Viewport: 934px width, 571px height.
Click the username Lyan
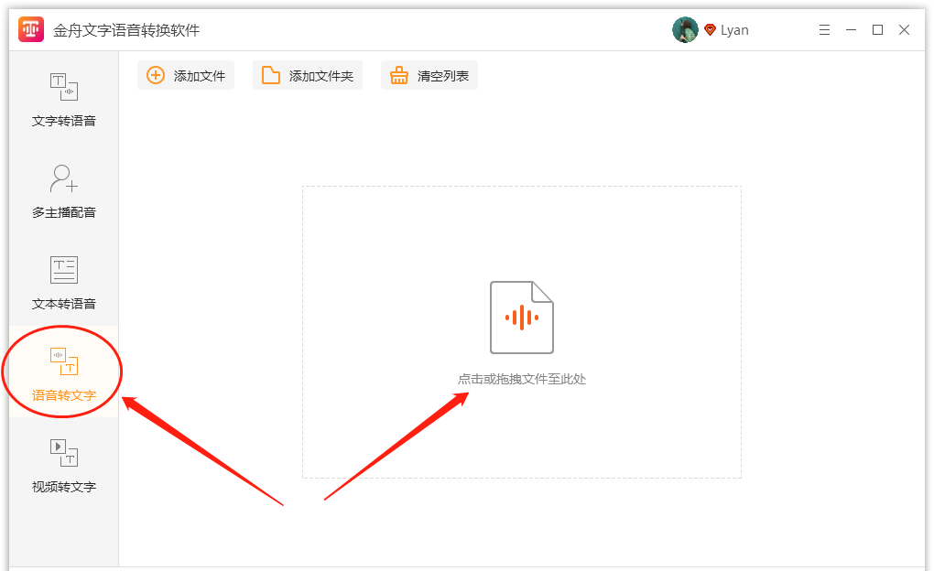[734, 30]
